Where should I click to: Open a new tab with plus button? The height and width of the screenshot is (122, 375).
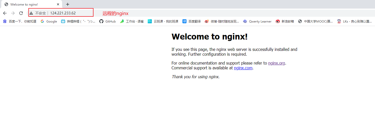[x=68, y=4]
